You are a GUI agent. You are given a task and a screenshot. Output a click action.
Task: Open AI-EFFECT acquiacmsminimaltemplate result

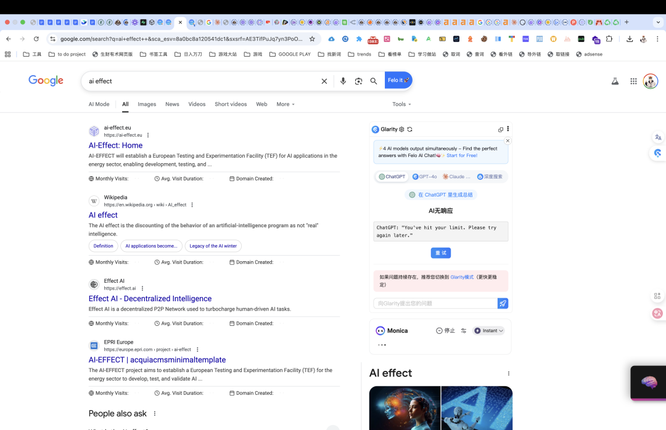[157, 360]
